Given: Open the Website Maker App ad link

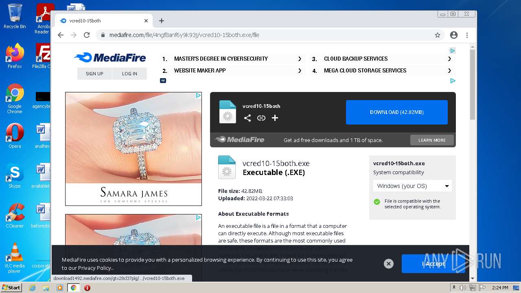Looking at the screenshot, I should 200,70.
